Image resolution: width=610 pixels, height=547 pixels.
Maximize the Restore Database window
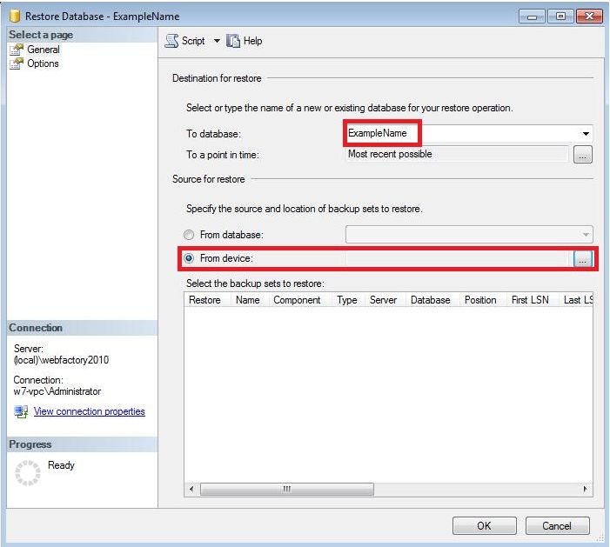(560, 17)
